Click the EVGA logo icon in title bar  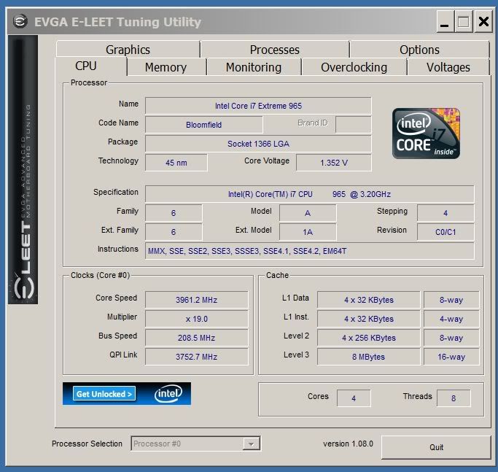click(x=20, y=22)
